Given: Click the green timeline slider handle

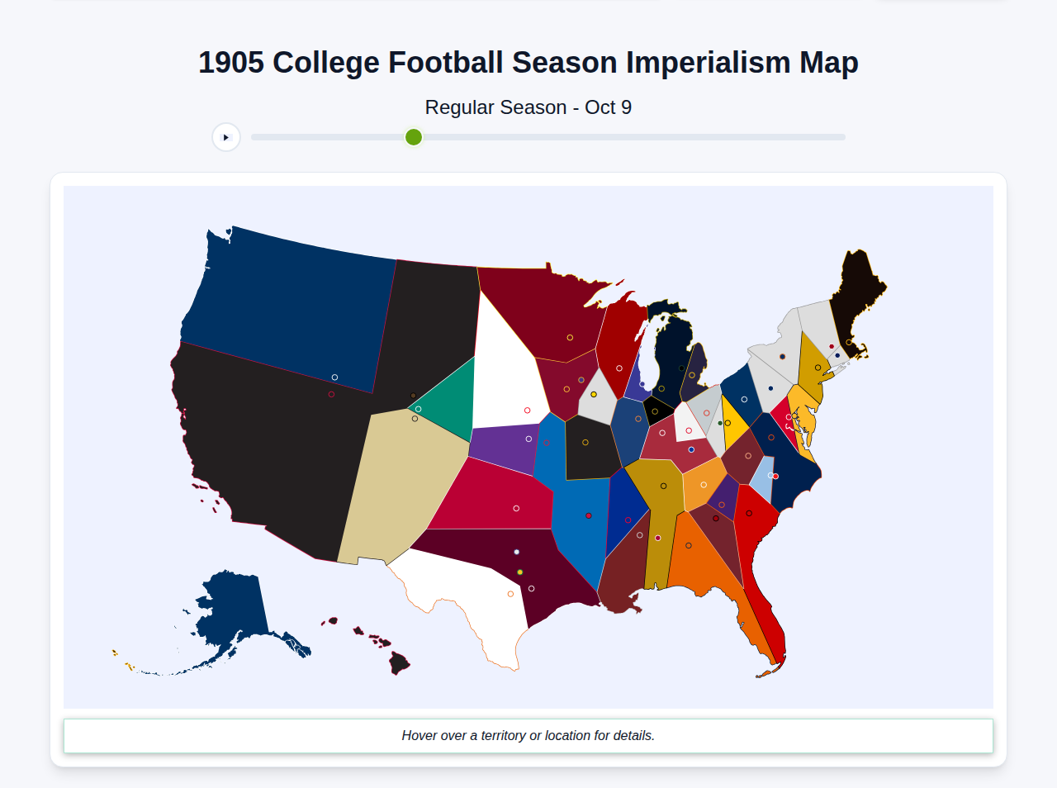Looking at the screenshot, I should [413, 137].
